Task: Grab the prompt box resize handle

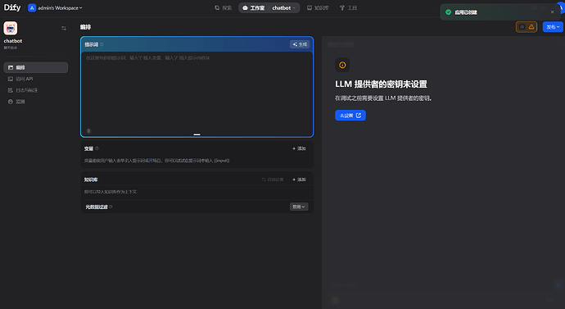Action: click(197, 134)
